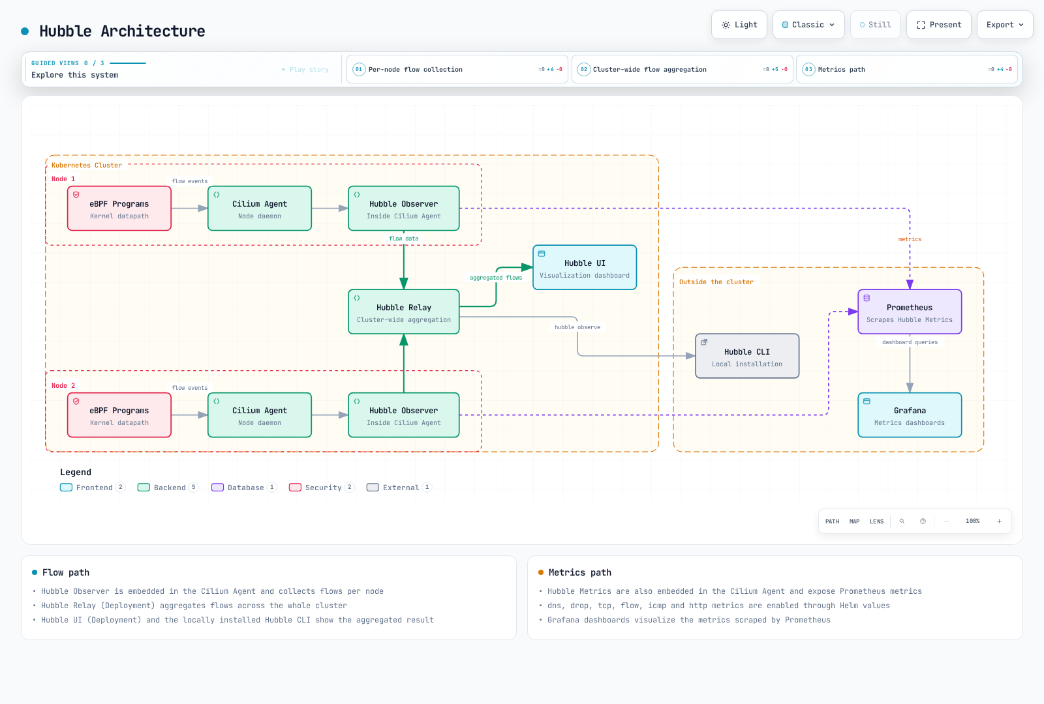
Task: Select the Hubble CLI node
Action: pos(747,356)
